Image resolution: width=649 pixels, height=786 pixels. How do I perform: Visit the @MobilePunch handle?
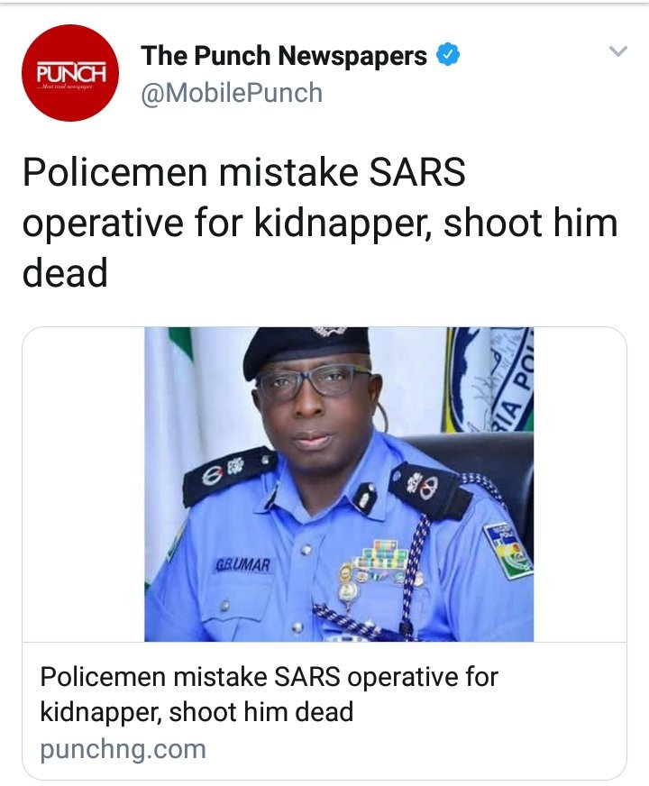(x=232, y=93)
